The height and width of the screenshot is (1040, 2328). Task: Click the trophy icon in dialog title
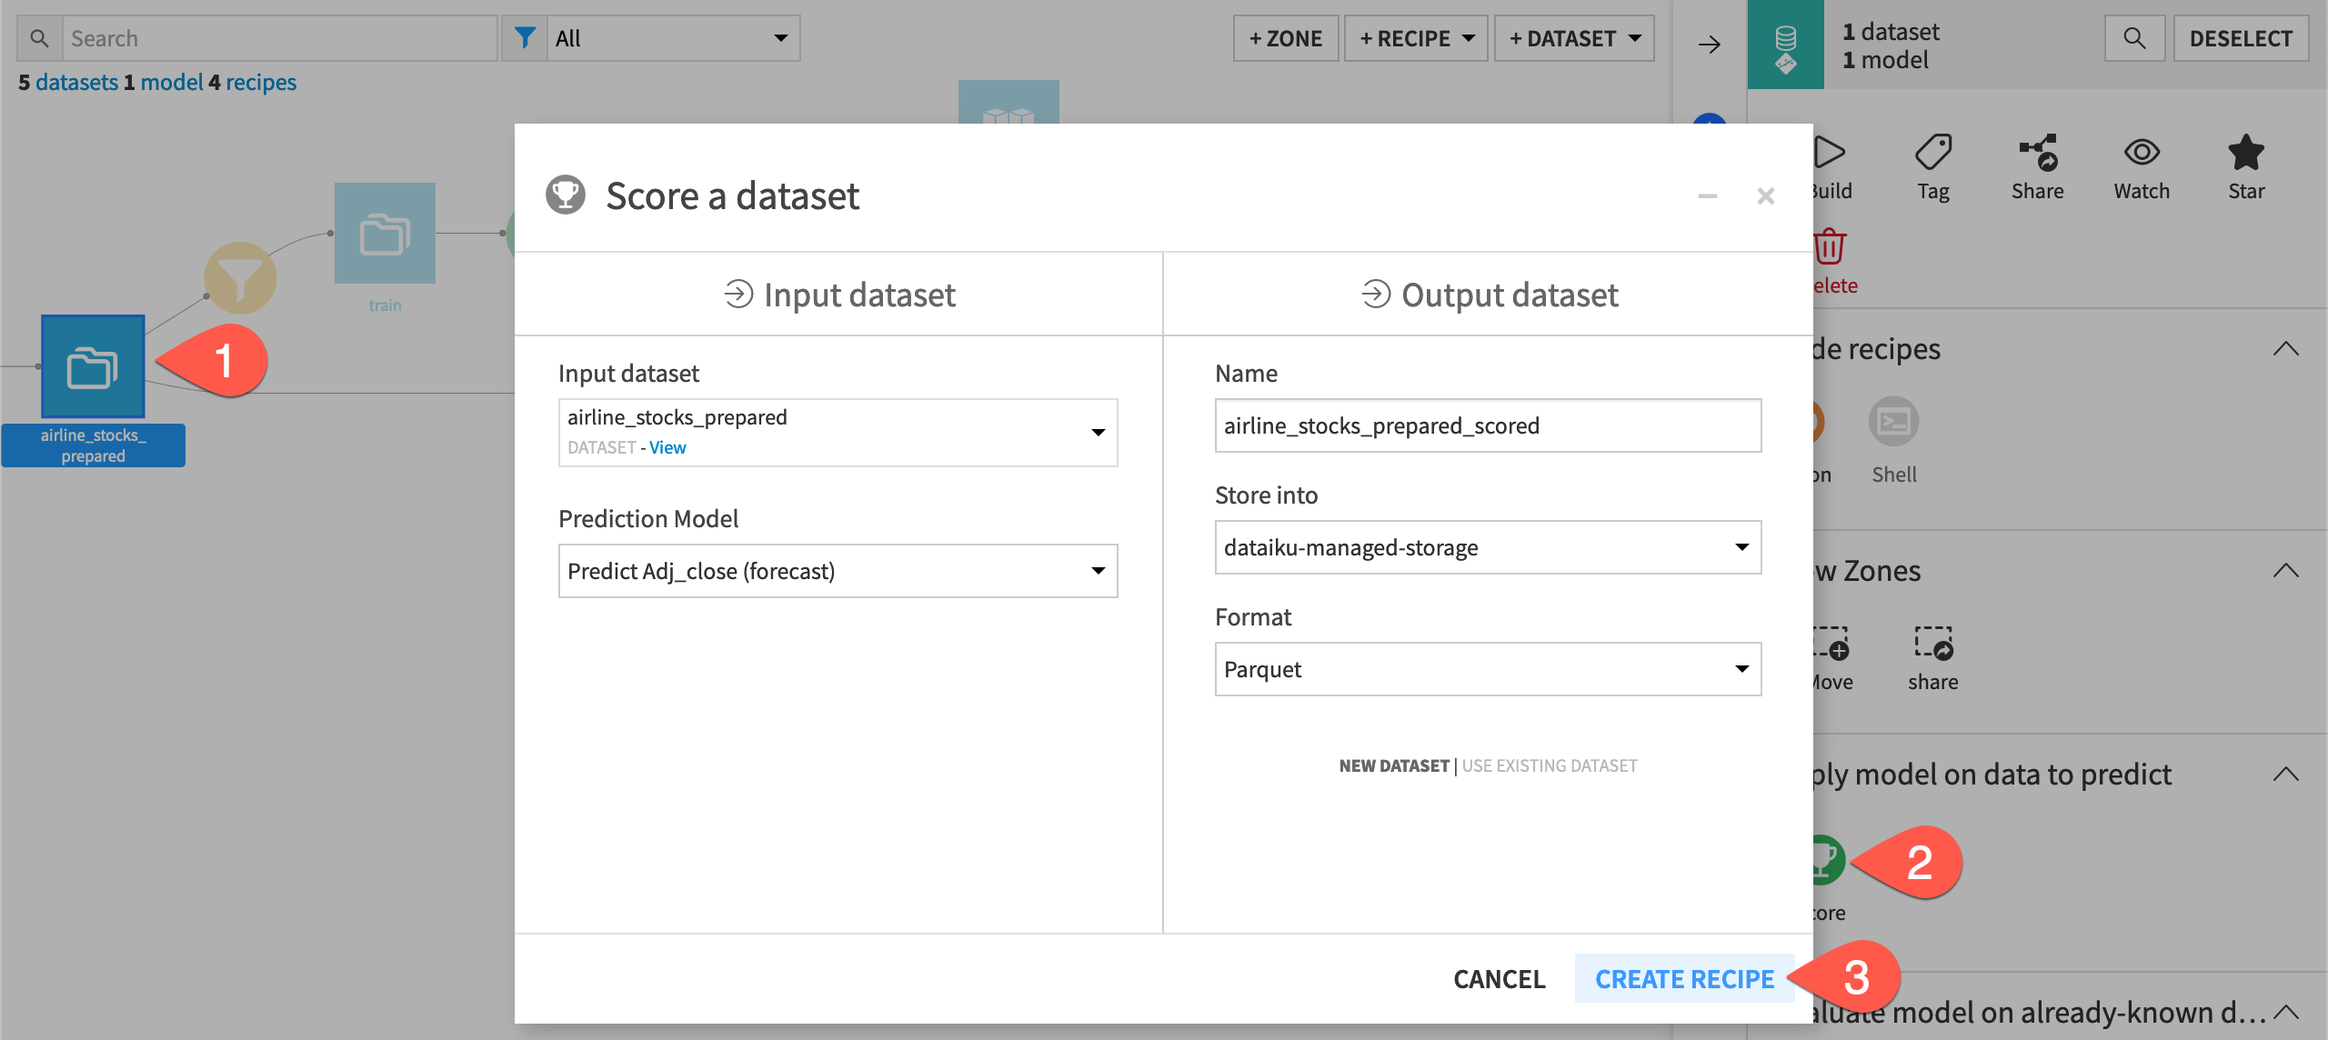[566, 195]
